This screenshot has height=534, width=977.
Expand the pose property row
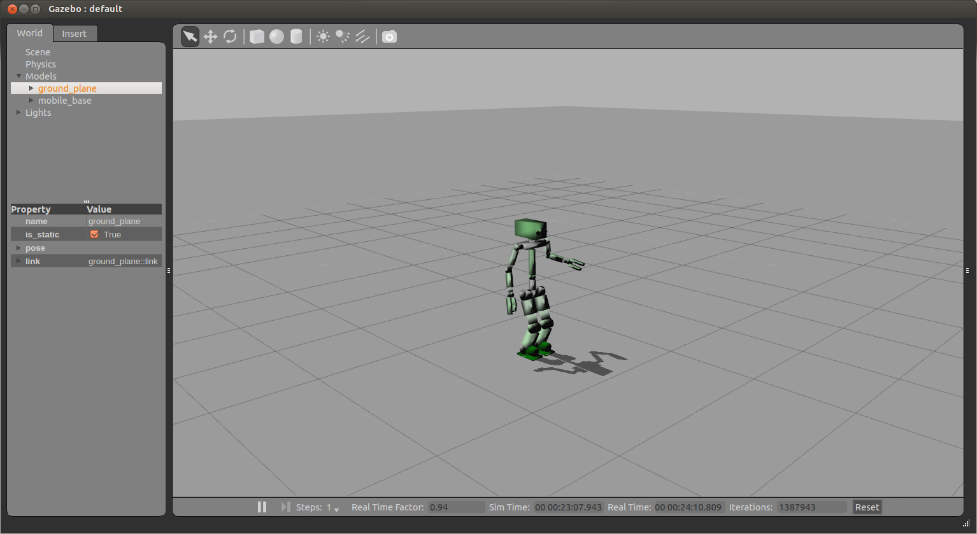click(18, 248)
